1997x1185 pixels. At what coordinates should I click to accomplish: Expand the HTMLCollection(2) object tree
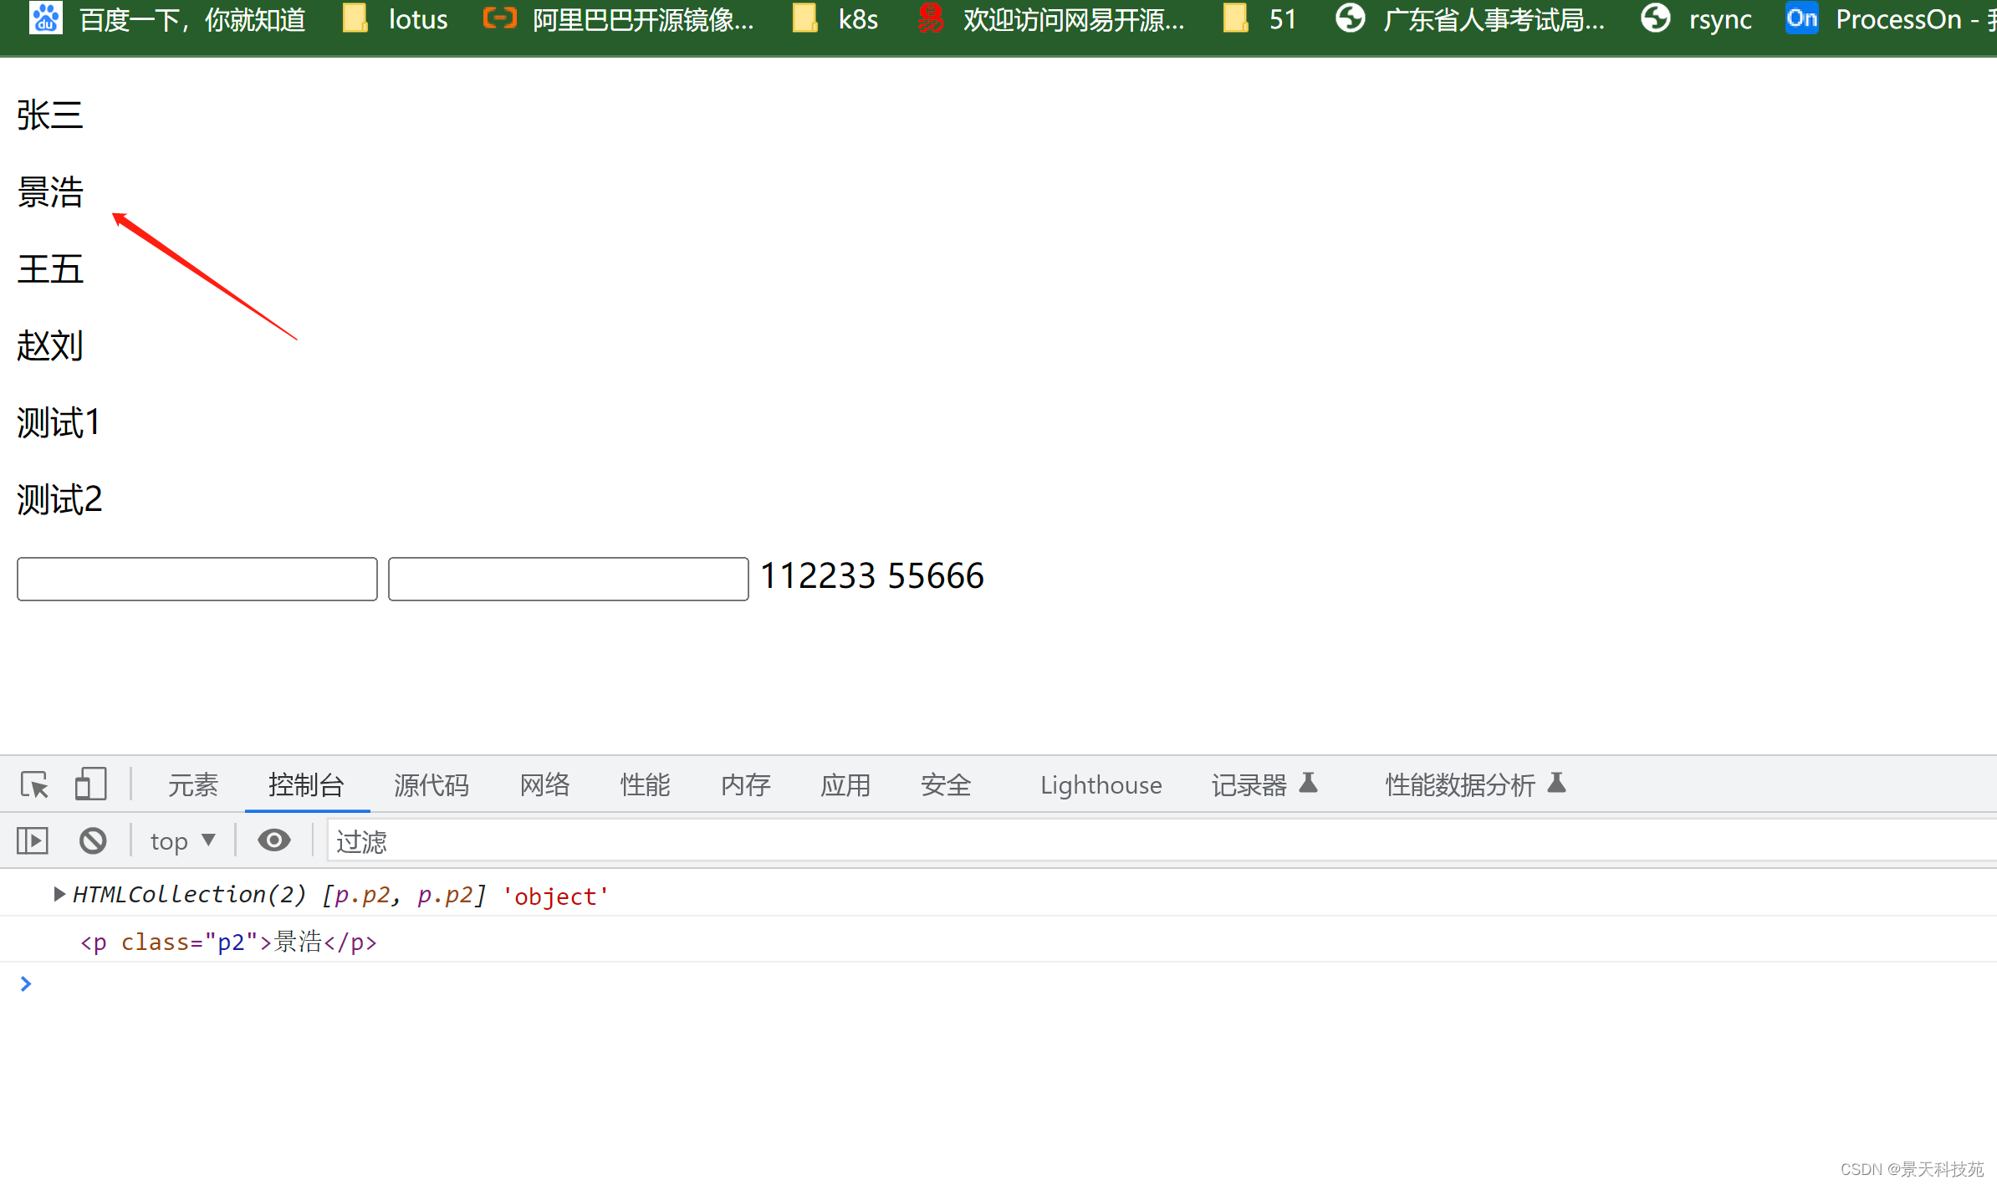point(56,894)
